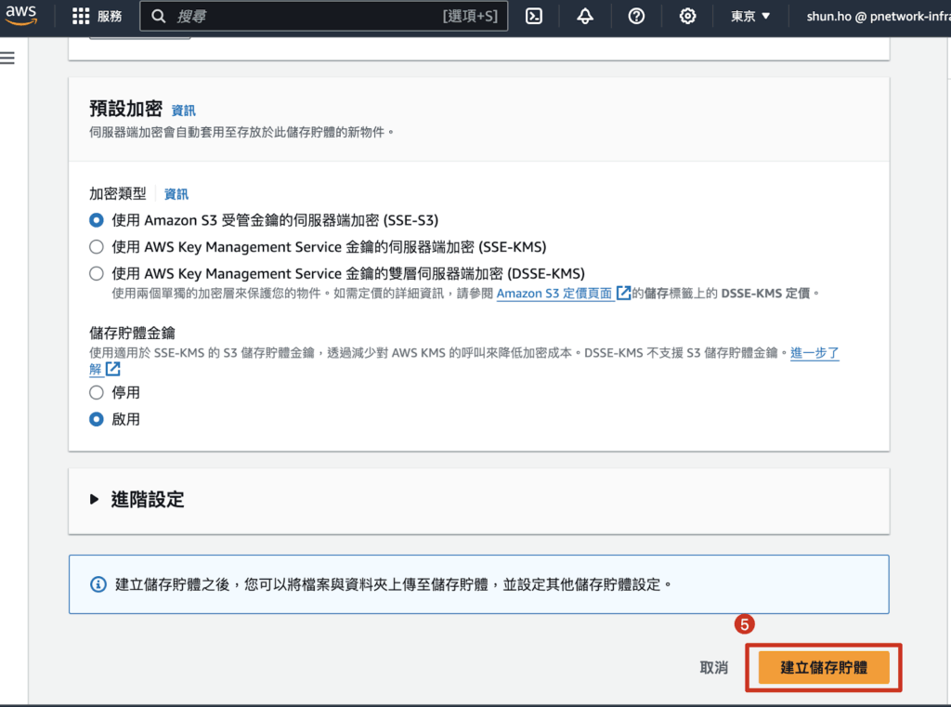The width and height of the screenshot is (951, 707).
Task: Expand the left hamburger navigation menu
Action: pos(8,58)
